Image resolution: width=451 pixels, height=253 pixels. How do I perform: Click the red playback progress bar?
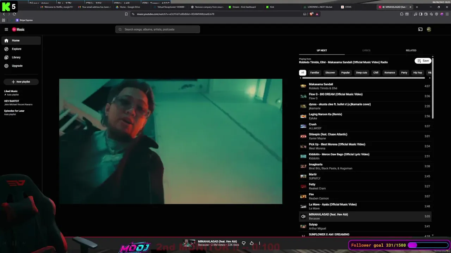point(225,237)
